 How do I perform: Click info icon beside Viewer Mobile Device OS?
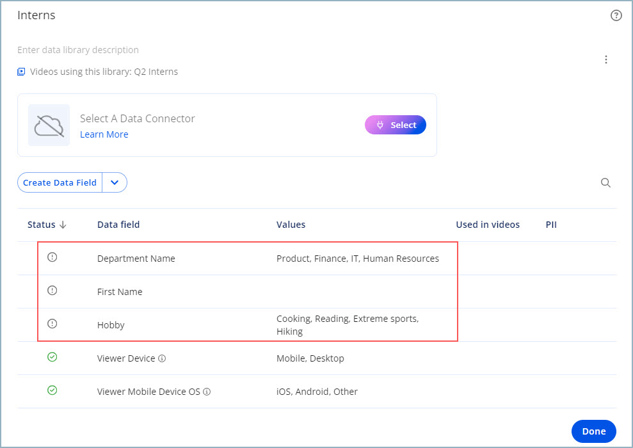coord(207,392)
